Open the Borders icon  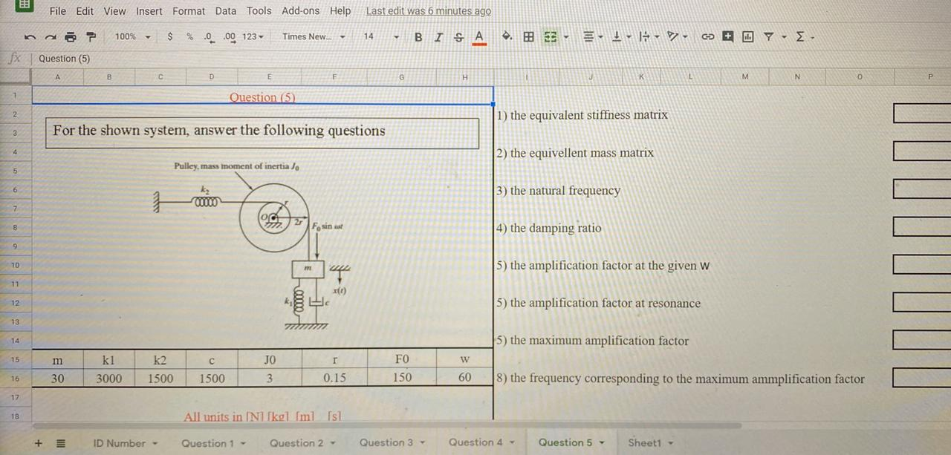pyautogui.click(x=529, y=36)
